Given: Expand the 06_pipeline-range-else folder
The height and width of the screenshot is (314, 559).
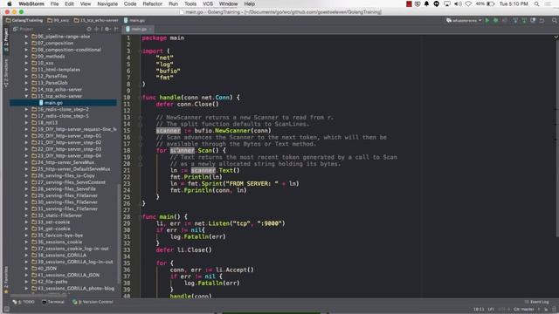Looking at the screenshot, I should pyautogui.click(x=26, y=37).
